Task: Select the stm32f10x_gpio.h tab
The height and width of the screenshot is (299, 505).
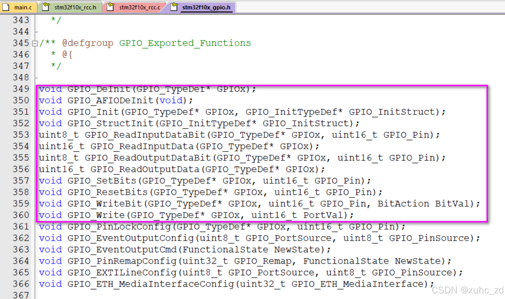Action: click(x=202, y=7)
